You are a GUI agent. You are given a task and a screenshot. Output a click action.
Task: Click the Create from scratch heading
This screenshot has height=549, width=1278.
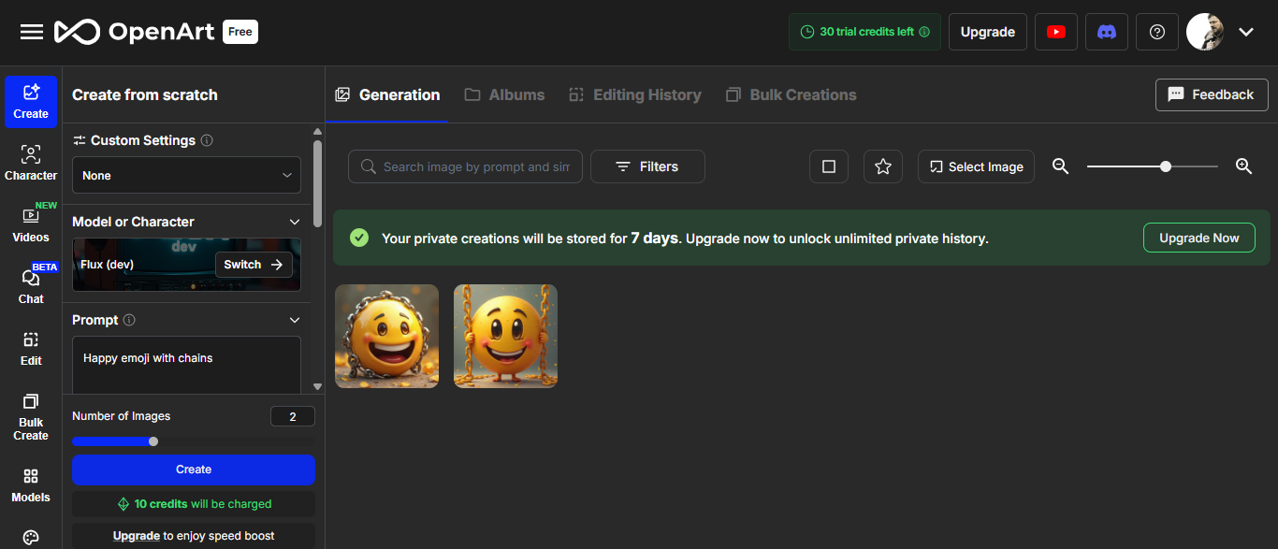click(x=145, y=94)
